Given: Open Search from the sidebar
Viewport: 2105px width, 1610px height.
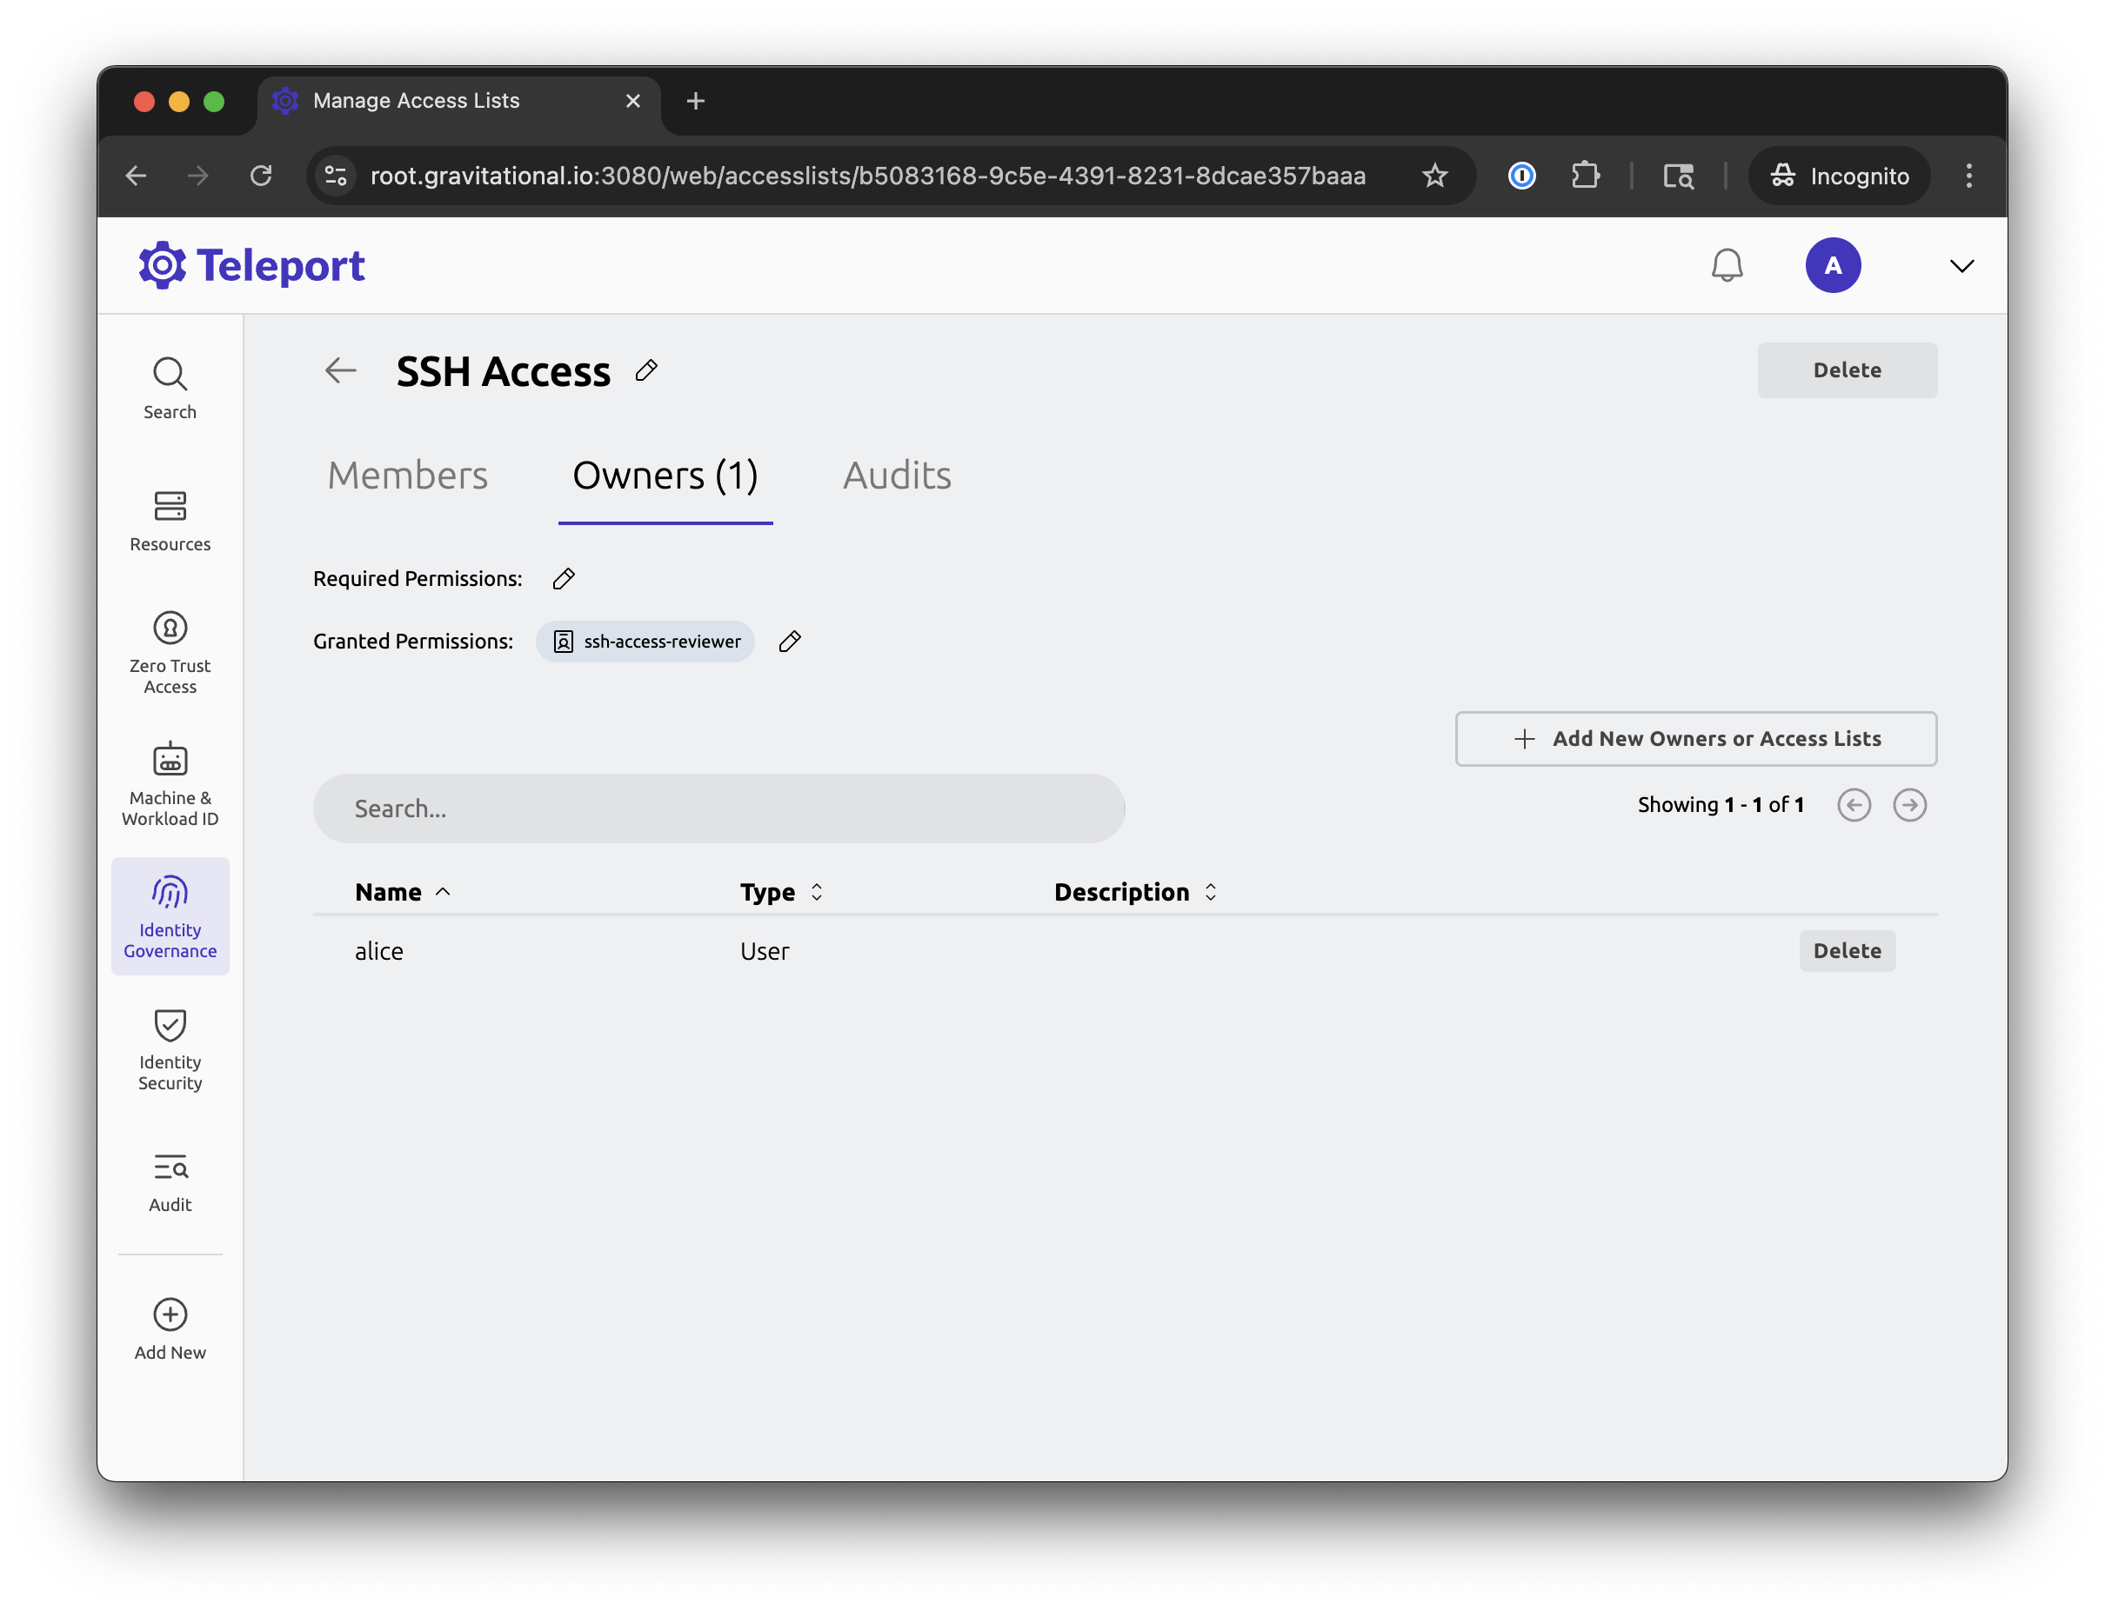Looking at the screenshot, I should pyautogui.click(x=170, y=385).
